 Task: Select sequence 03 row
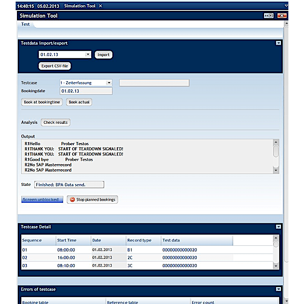[x=147, y=266]
